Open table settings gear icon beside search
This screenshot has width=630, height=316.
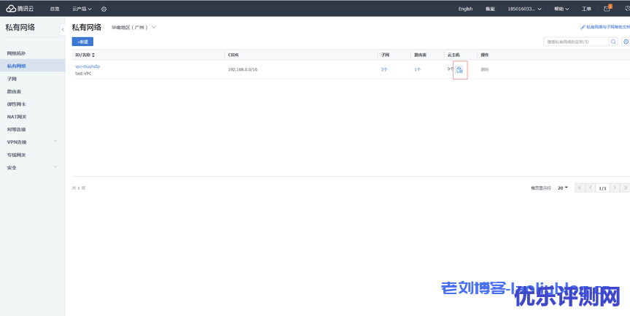pyautogui.click(x=625, y=42)
